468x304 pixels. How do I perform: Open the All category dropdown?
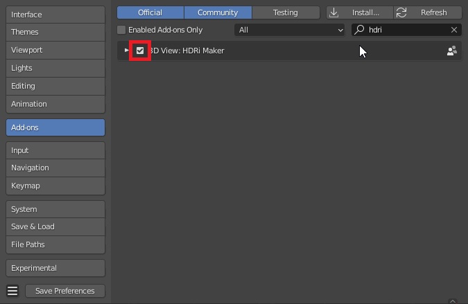[x=290, y=30]
